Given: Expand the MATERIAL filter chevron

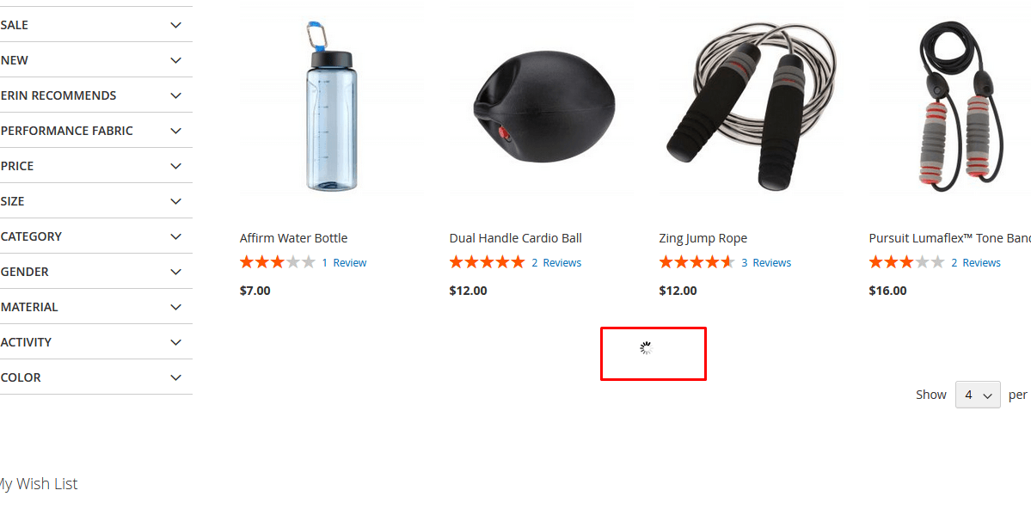Looking at the screenshot, I should point(175,307).
